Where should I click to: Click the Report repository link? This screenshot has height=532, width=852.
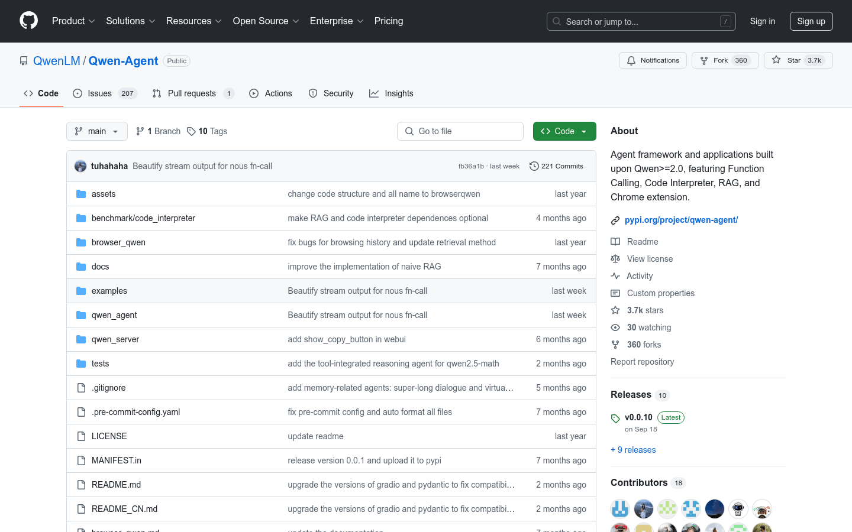tap(642, 362)
